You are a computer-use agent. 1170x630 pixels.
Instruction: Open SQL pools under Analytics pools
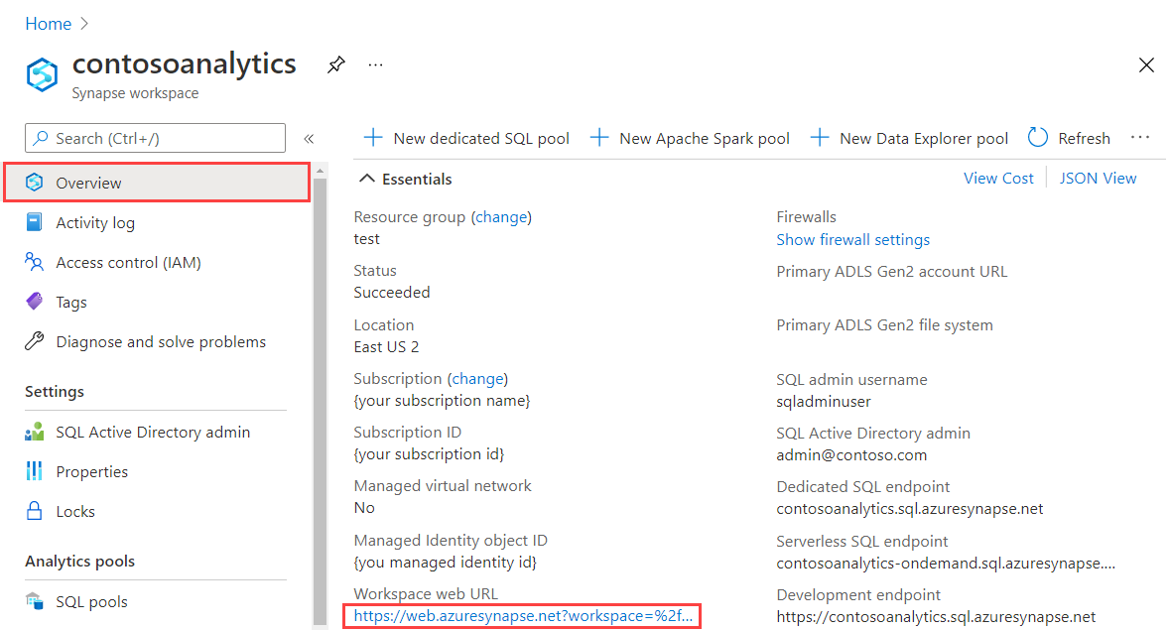click(x=86, y=601)
